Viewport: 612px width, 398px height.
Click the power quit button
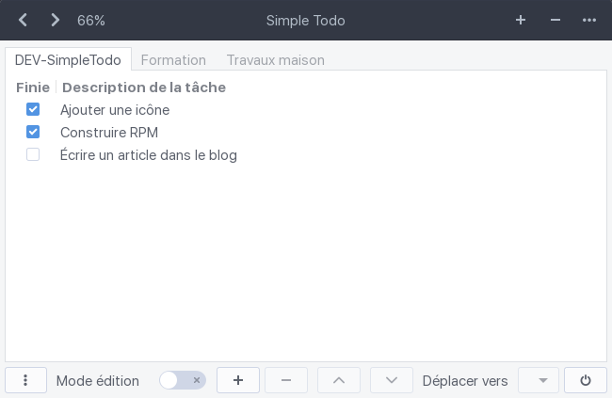pos(585,380)
